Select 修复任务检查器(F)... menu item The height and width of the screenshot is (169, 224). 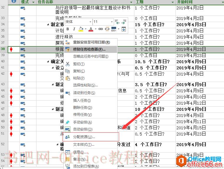pyautogui.click(x=91, y=49)
